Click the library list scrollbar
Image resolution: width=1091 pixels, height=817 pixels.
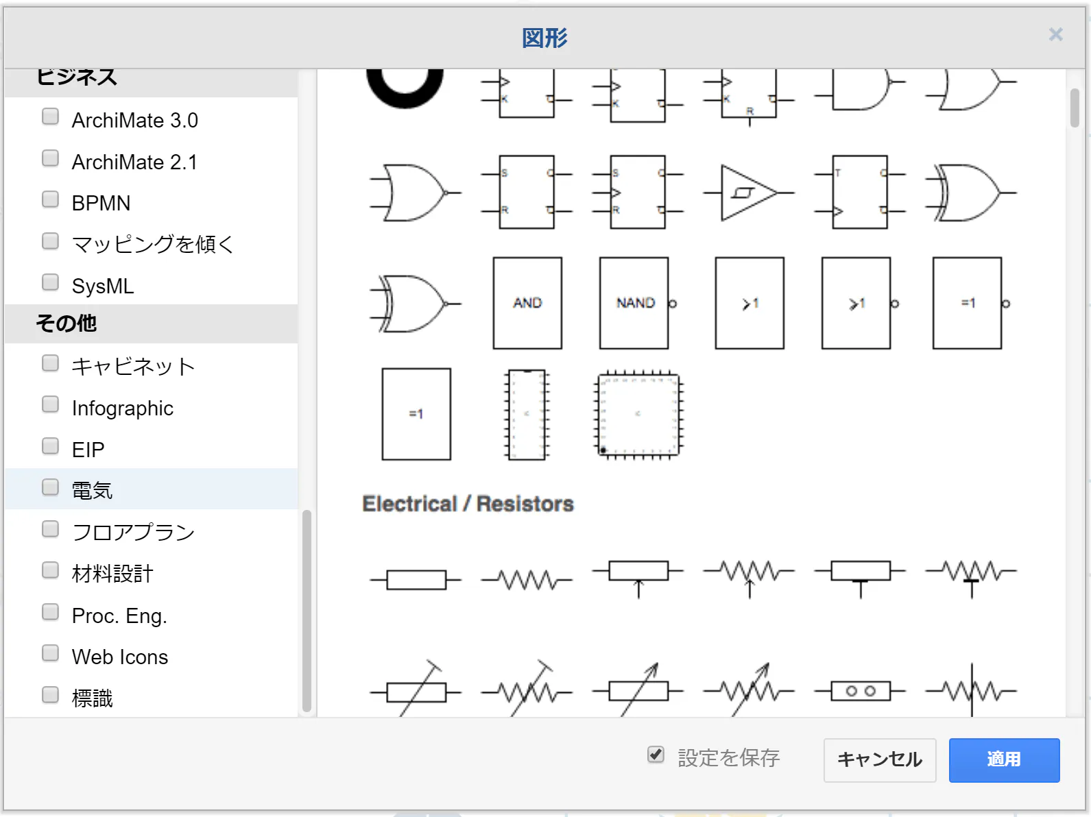307,612
